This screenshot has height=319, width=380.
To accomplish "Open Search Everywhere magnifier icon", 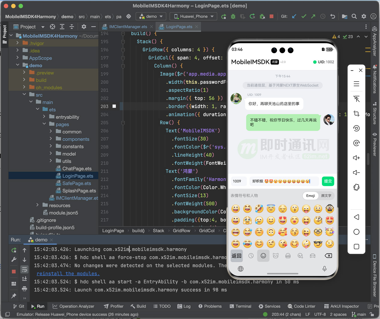I will point(354,16).
